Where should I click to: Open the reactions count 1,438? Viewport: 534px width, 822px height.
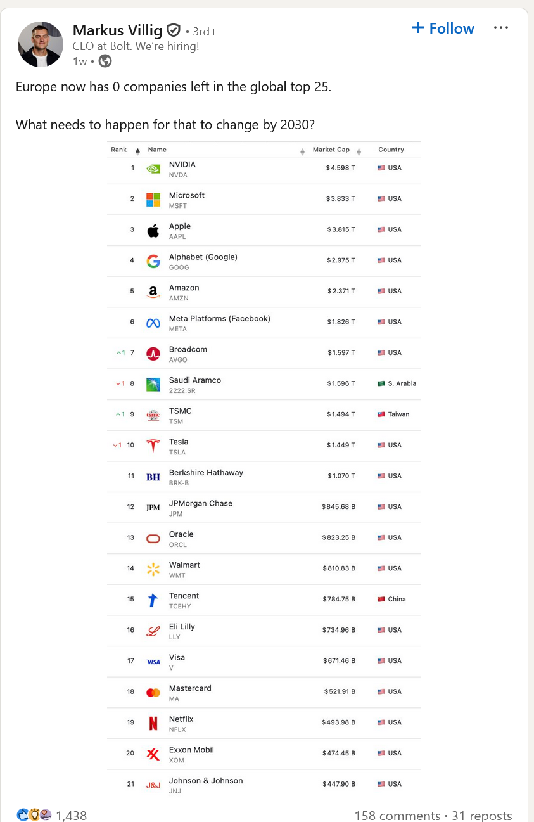point(71,815)
